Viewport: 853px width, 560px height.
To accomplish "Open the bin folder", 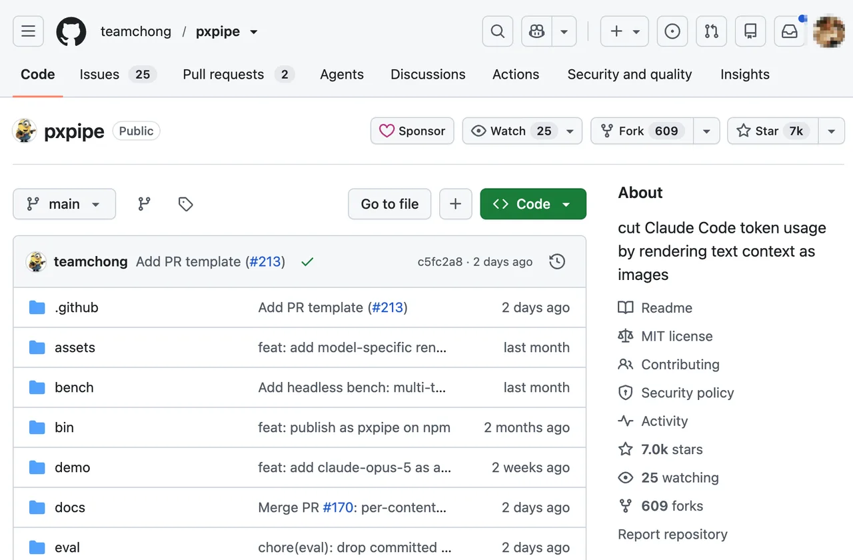I will coord(64,427).
